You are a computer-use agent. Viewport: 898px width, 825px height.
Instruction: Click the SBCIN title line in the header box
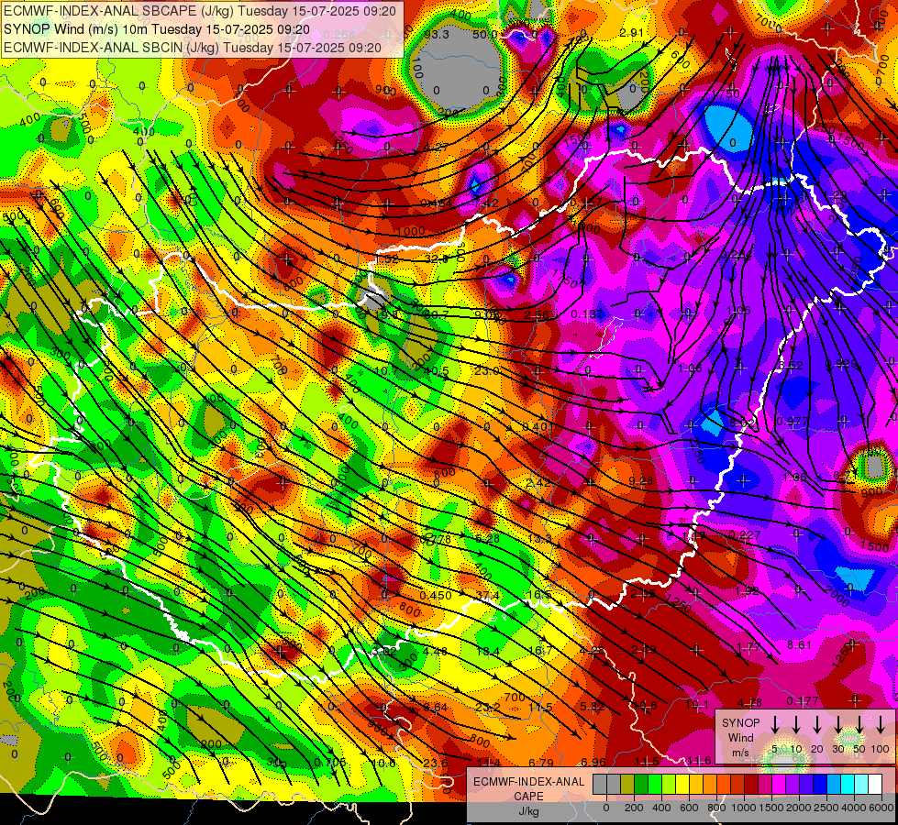192,48
